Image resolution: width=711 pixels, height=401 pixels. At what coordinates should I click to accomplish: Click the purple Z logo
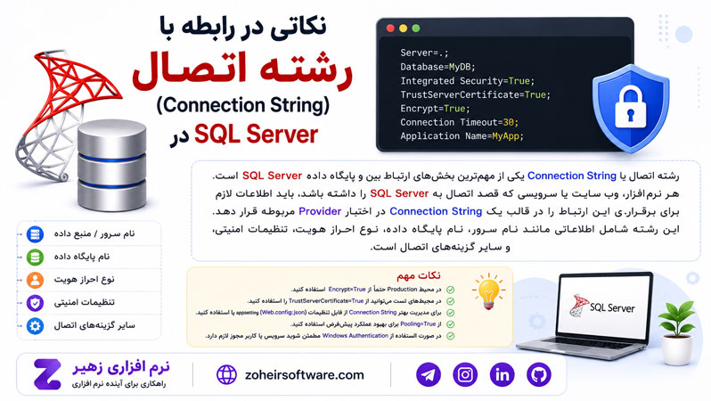(47, 374)
